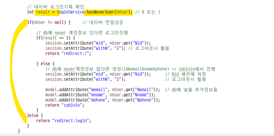Select the "loginService" identifier

71,12
